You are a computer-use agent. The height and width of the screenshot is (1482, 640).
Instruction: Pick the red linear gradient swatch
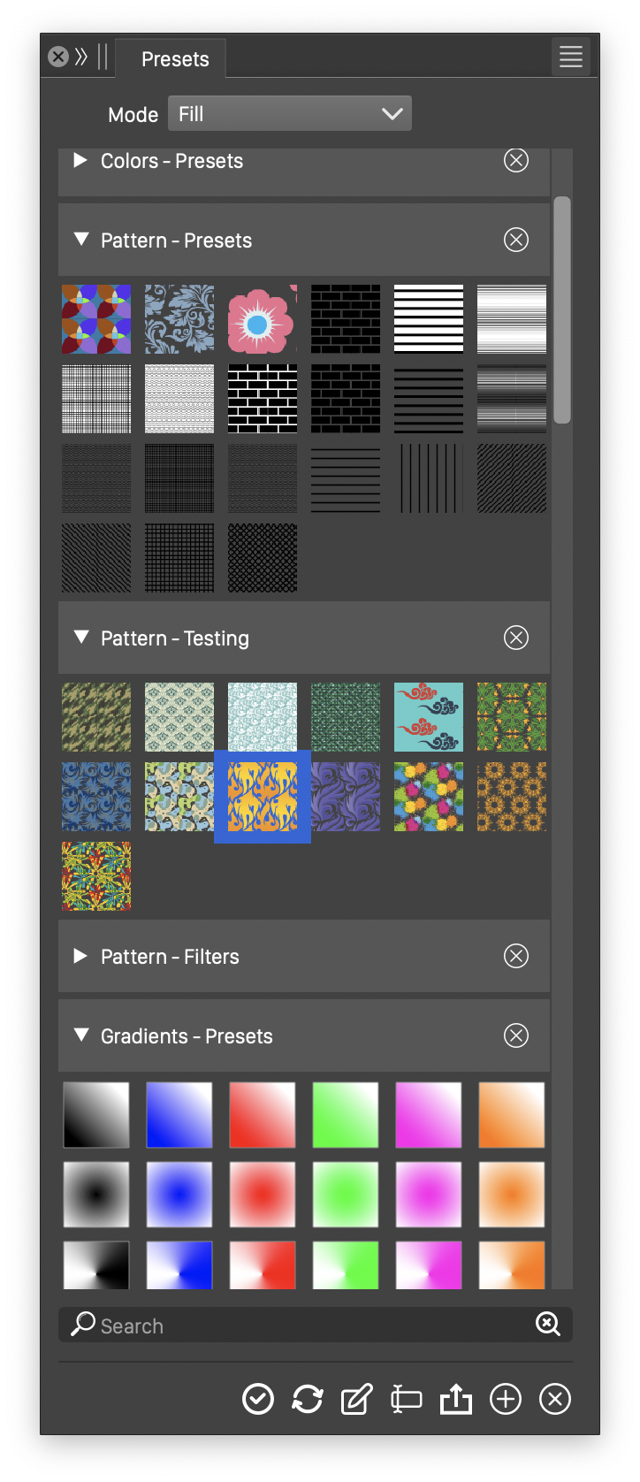[x=263, y=1115]
